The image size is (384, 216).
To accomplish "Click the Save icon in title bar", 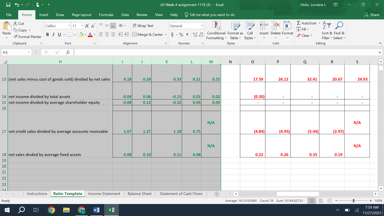I will [8, 5].
